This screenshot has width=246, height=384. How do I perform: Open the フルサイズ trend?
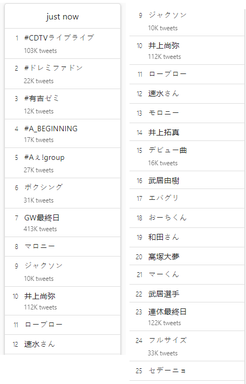[x=187, y=346]
